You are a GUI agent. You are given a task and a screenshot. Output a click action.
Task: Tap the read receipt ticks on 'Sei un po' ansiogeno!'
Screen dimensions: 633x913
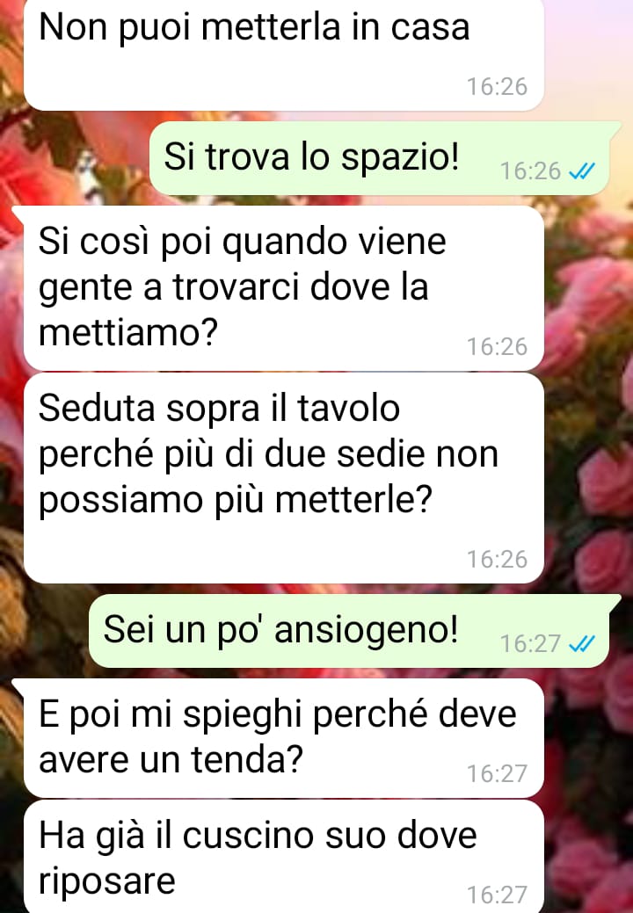tap(581, 643)
